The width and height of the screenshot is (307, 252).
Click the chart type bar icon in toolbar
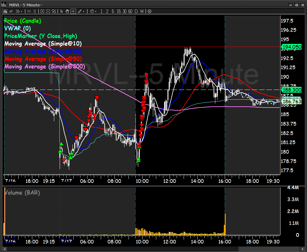tap(5, 11)
